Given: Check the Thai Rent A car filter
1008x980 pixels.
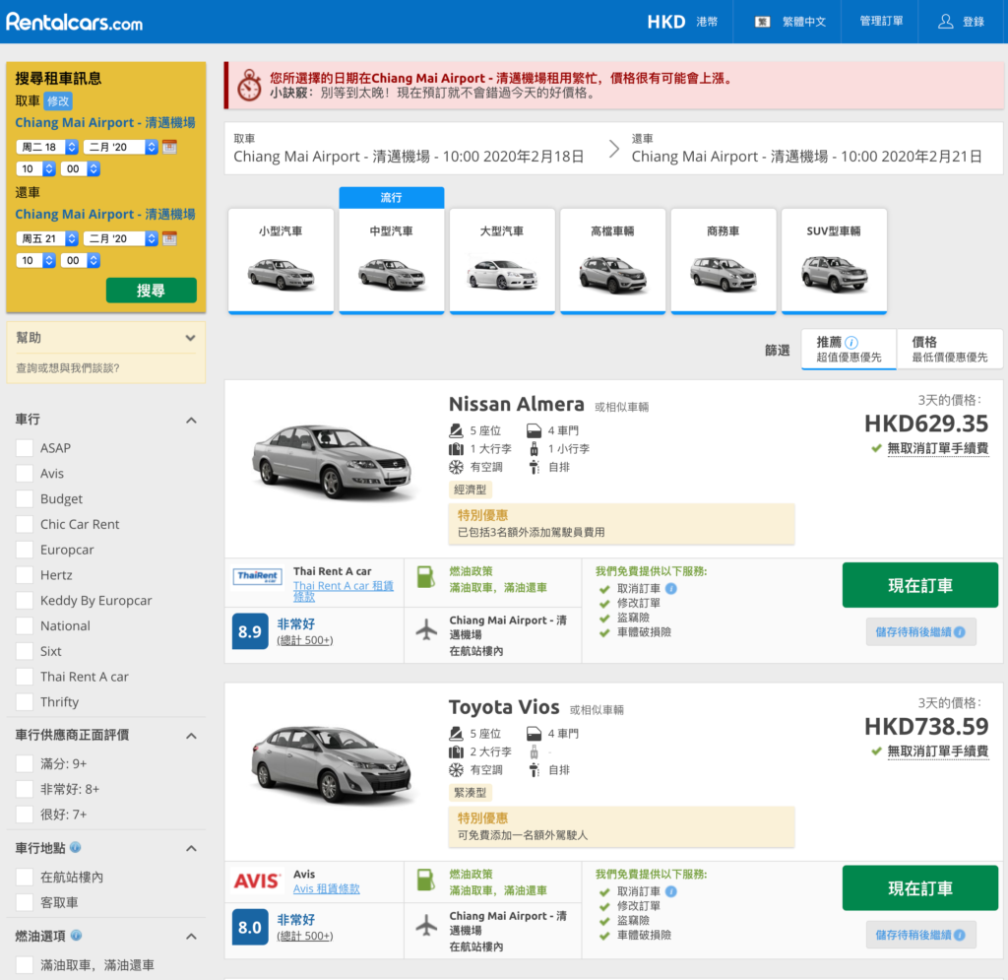Looking at the screenshot, I should 25,677.
